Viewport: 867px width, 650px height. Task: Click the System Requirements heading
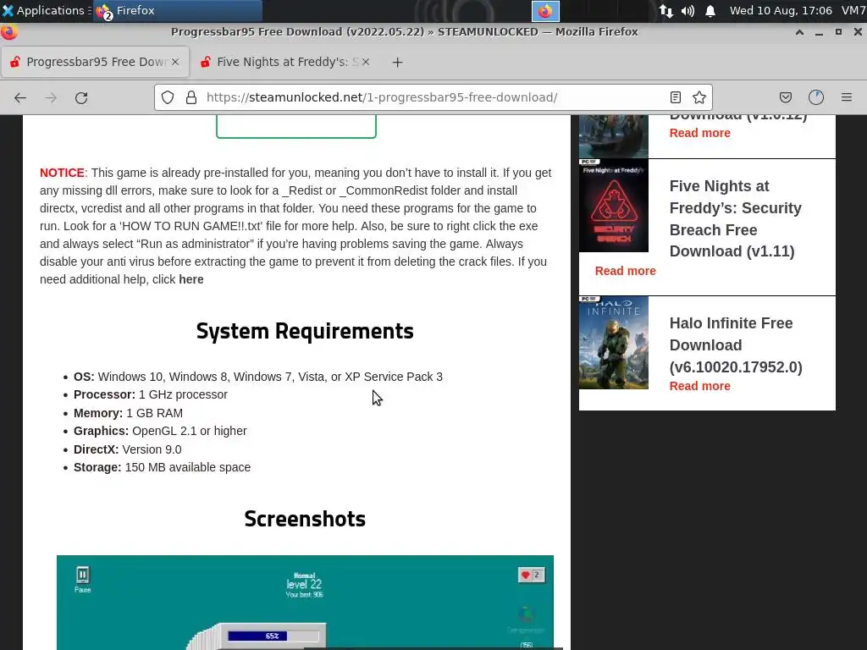point(305,331)
